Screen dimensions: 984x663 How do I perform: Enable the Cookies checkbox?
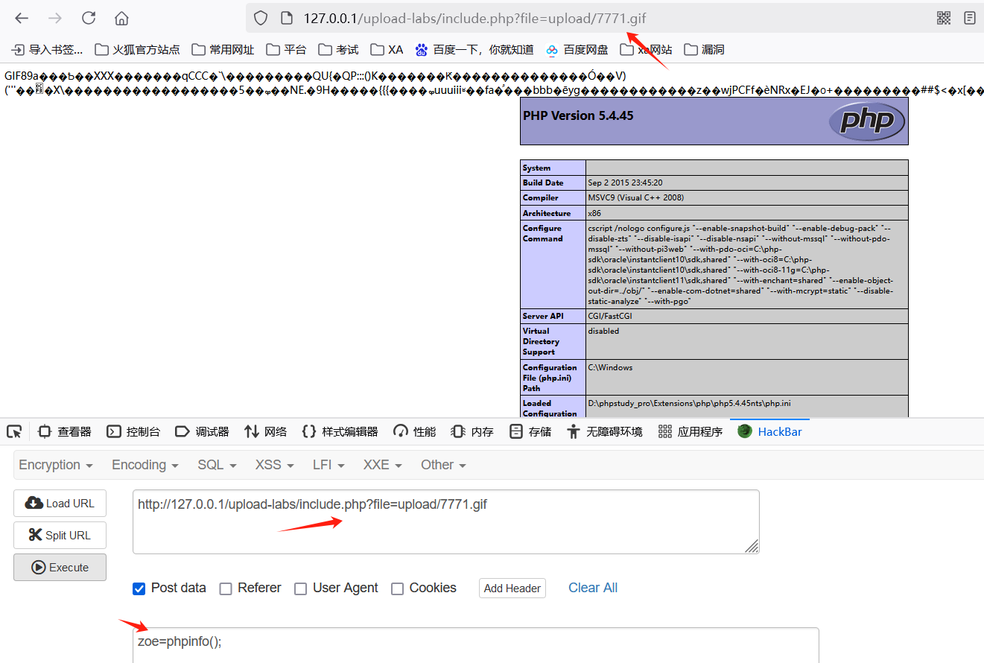tap(398, 589)
